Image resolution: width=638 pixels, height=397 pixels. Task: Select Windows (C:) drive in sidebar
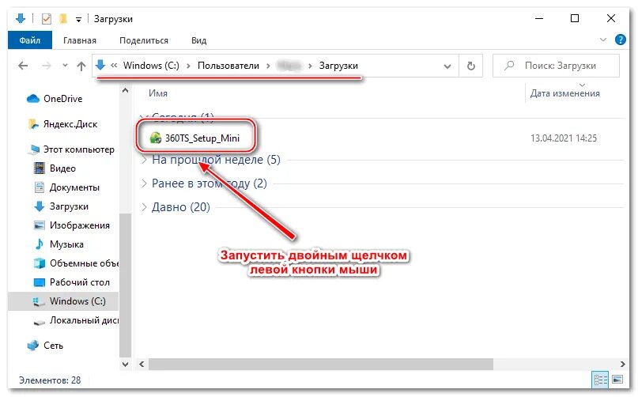pyautogui.click(x=63, y=301)
